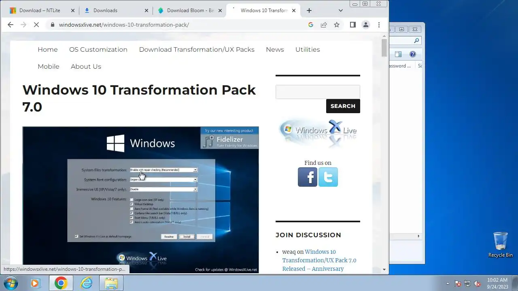Screen dimensions: 518x291
Task: Click the site search text field
Action: (318, 92)
